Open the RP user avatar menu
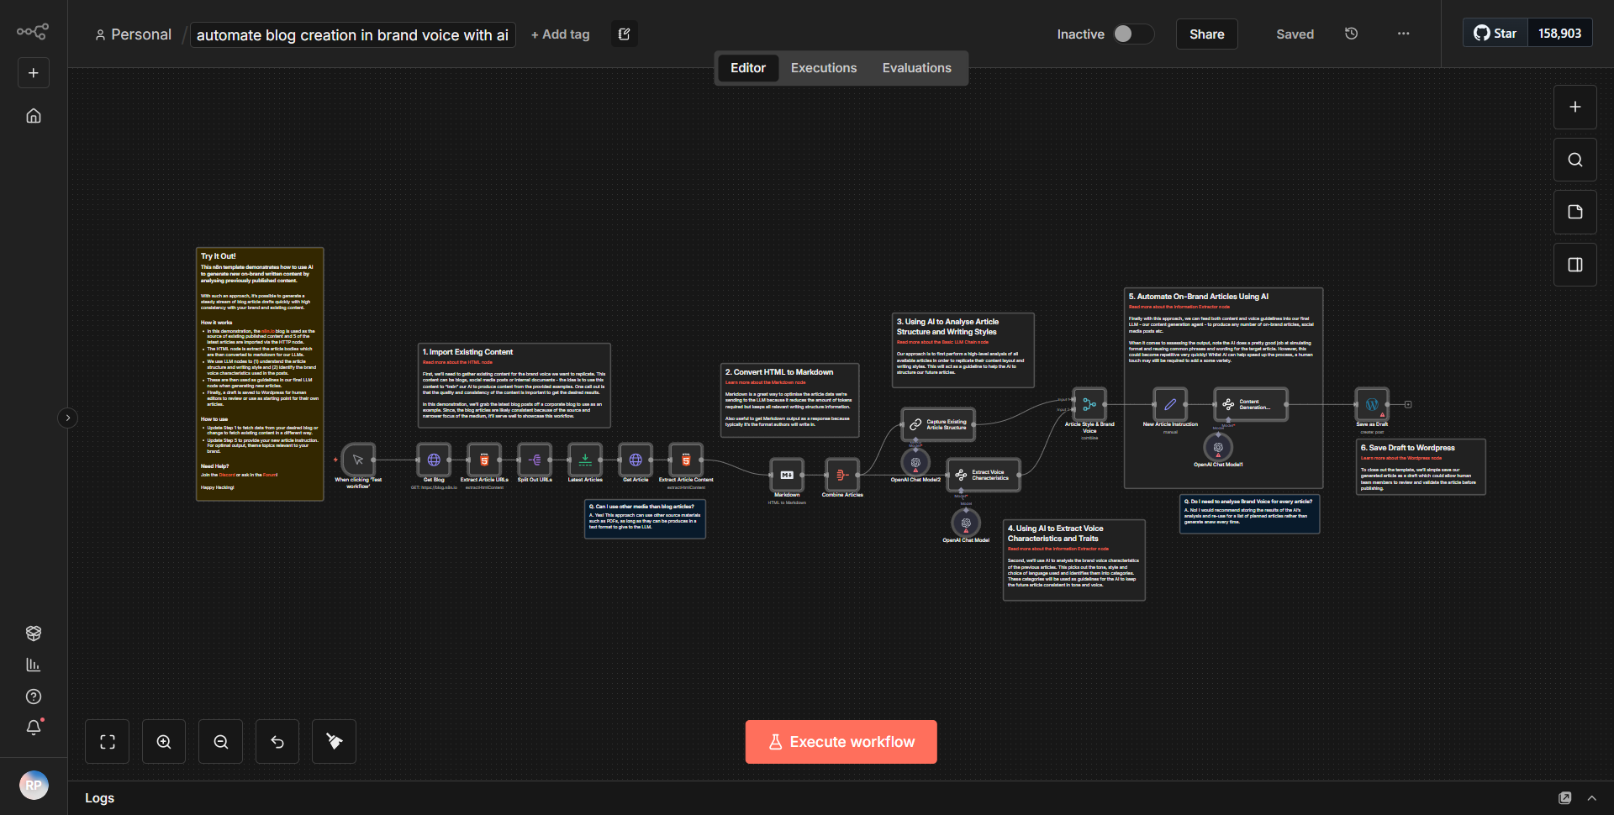1614x815 pixels. (x=34, y=786)
